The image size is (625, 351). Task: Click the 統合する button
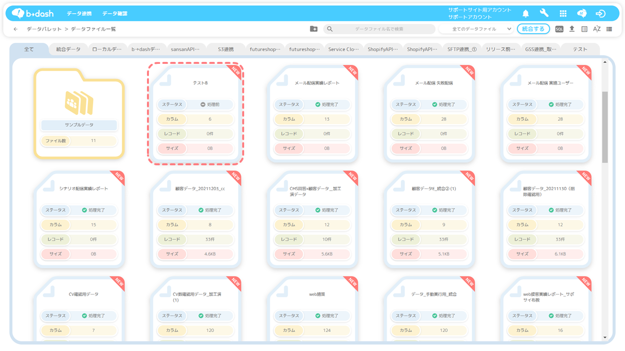tap(533, 29)
